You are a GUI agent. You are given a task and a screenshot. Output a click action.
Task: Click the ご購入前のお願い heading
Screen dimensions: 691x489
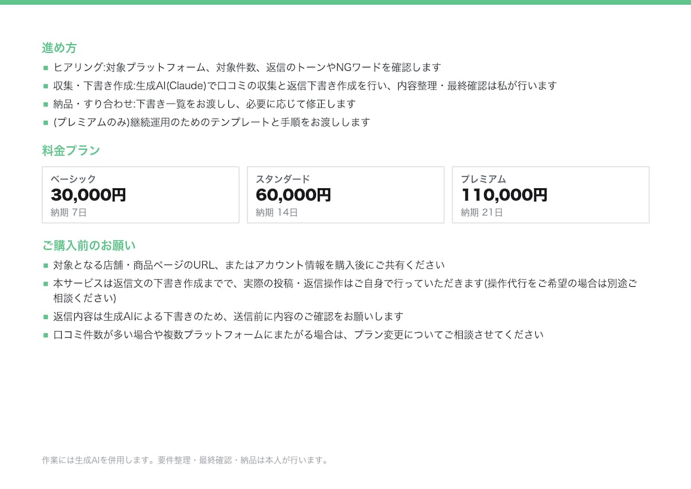click(x=89, y=245)
